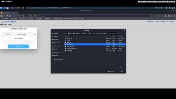This screenshot has width=176, height=99.
Task: Open a new Firefox tab
Action: [x=20, y=13]
